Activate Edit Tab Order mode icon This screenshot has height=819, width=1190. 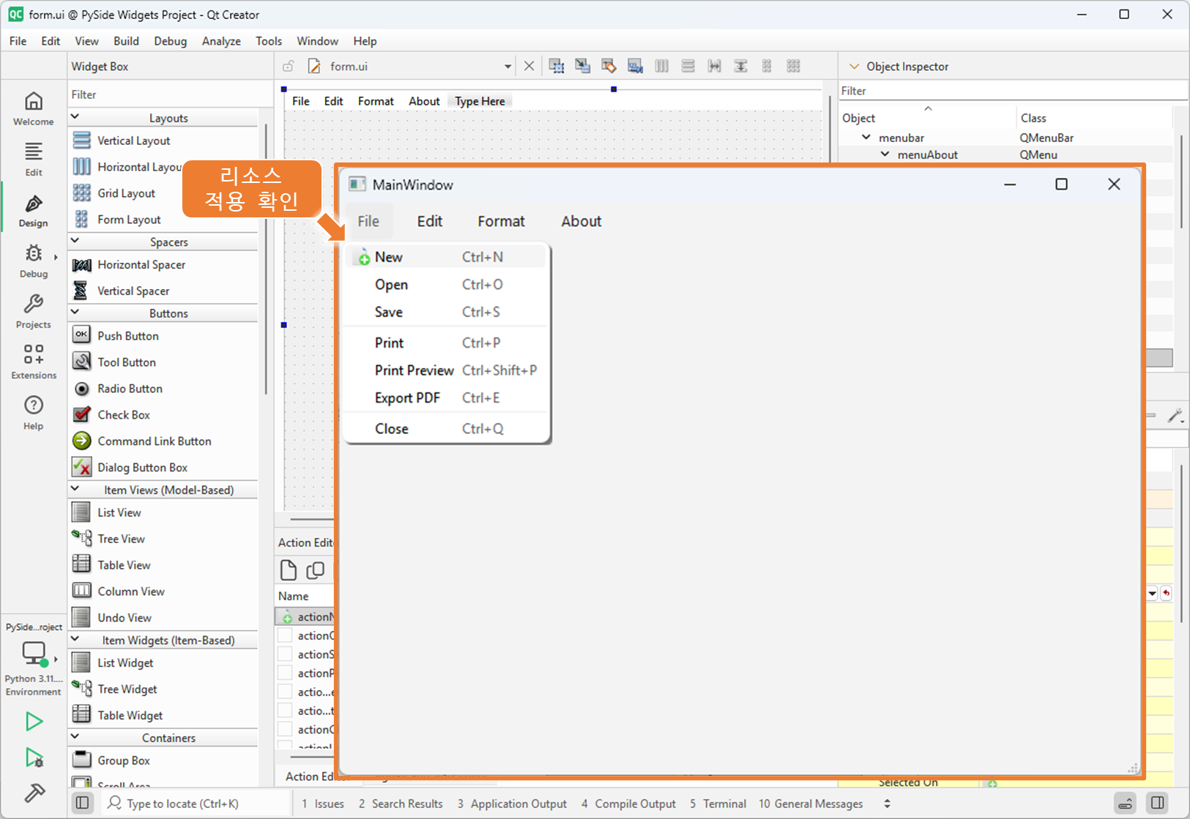[636, 67]
